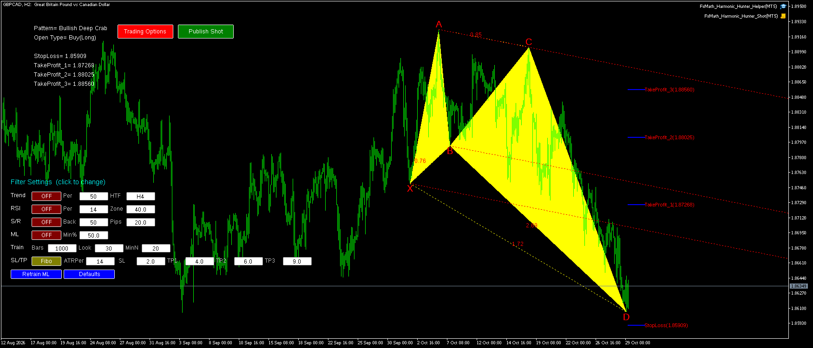The height and width of the screenshot is (348, 813).
Task: Click the pattern point X label
Action: (x=410, y=188)
